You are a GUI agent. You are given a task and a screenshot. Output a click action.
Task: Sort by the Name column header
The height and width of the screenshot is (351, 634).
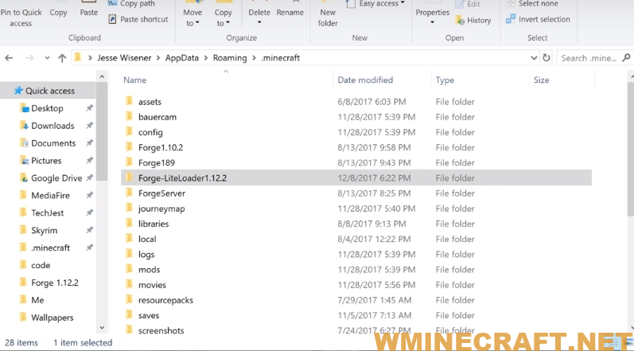134,80
